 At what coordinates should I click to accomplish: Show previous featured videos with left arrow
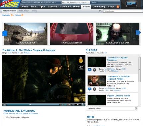[x=5, y=33]
